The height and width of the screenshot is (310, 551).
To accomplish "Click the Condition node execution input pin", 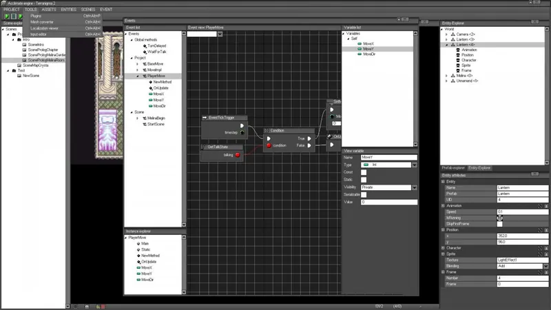I will coord(269,138).
